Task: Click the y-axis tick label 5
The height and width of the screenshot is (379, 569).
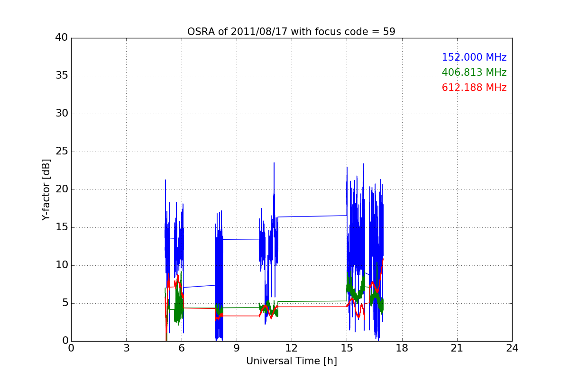Action: 65,303
